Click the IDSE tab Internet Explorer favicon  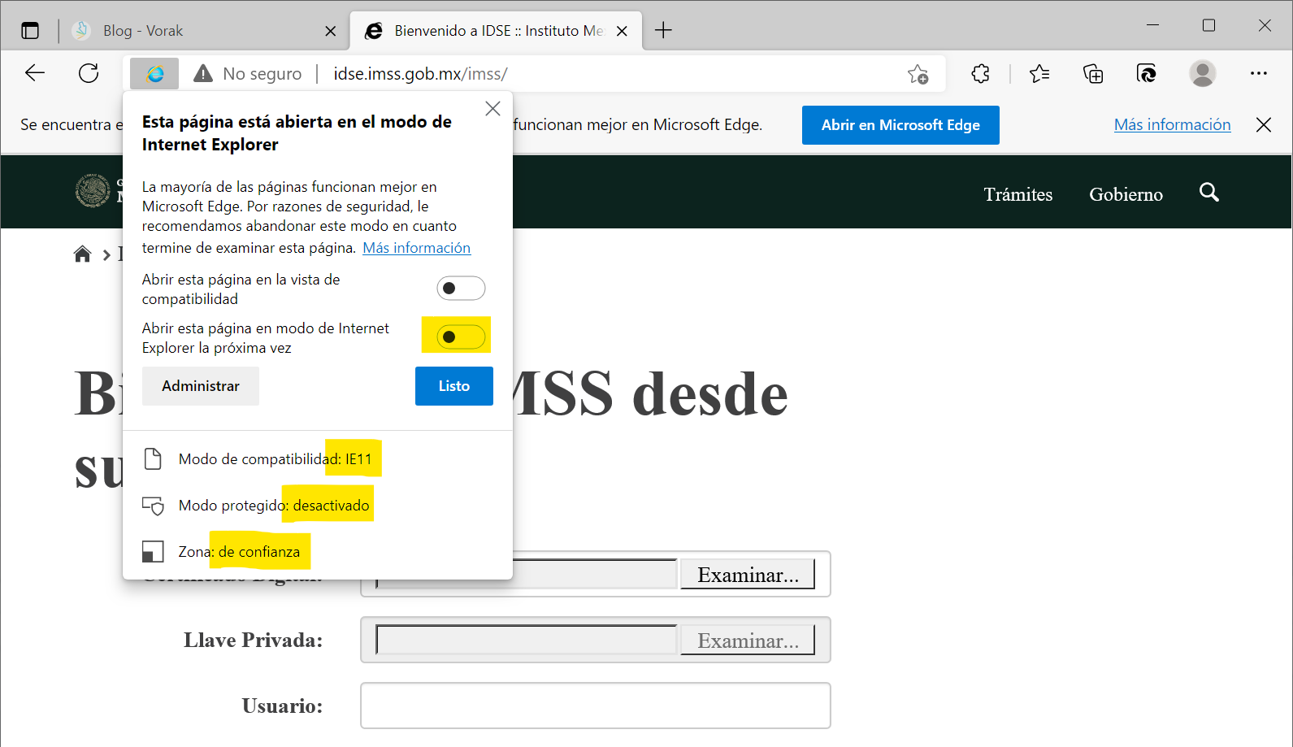(374, 31)
